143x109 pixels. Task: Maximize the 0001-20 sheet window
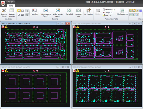click(134, 24)
